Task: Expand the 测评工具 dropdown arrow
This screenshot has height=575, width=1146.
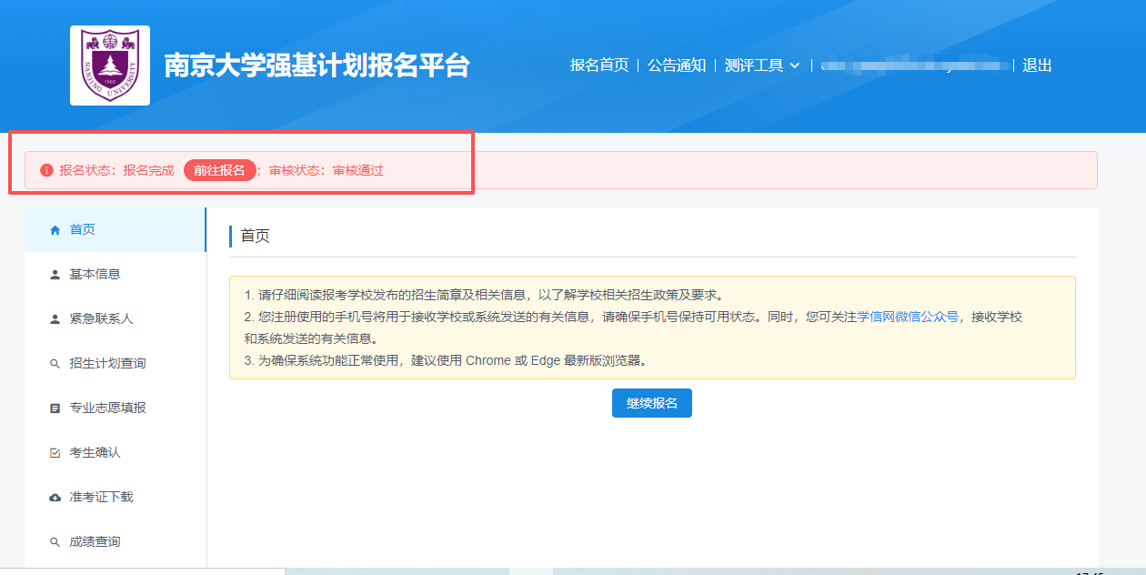Action: (794, 66)
